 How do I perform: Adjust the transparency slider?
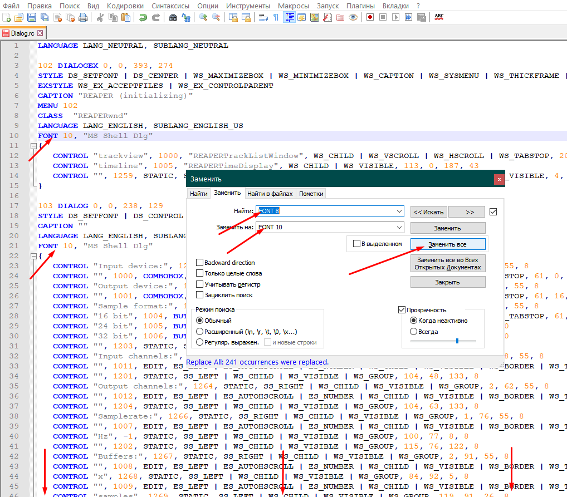coord(457,341)
